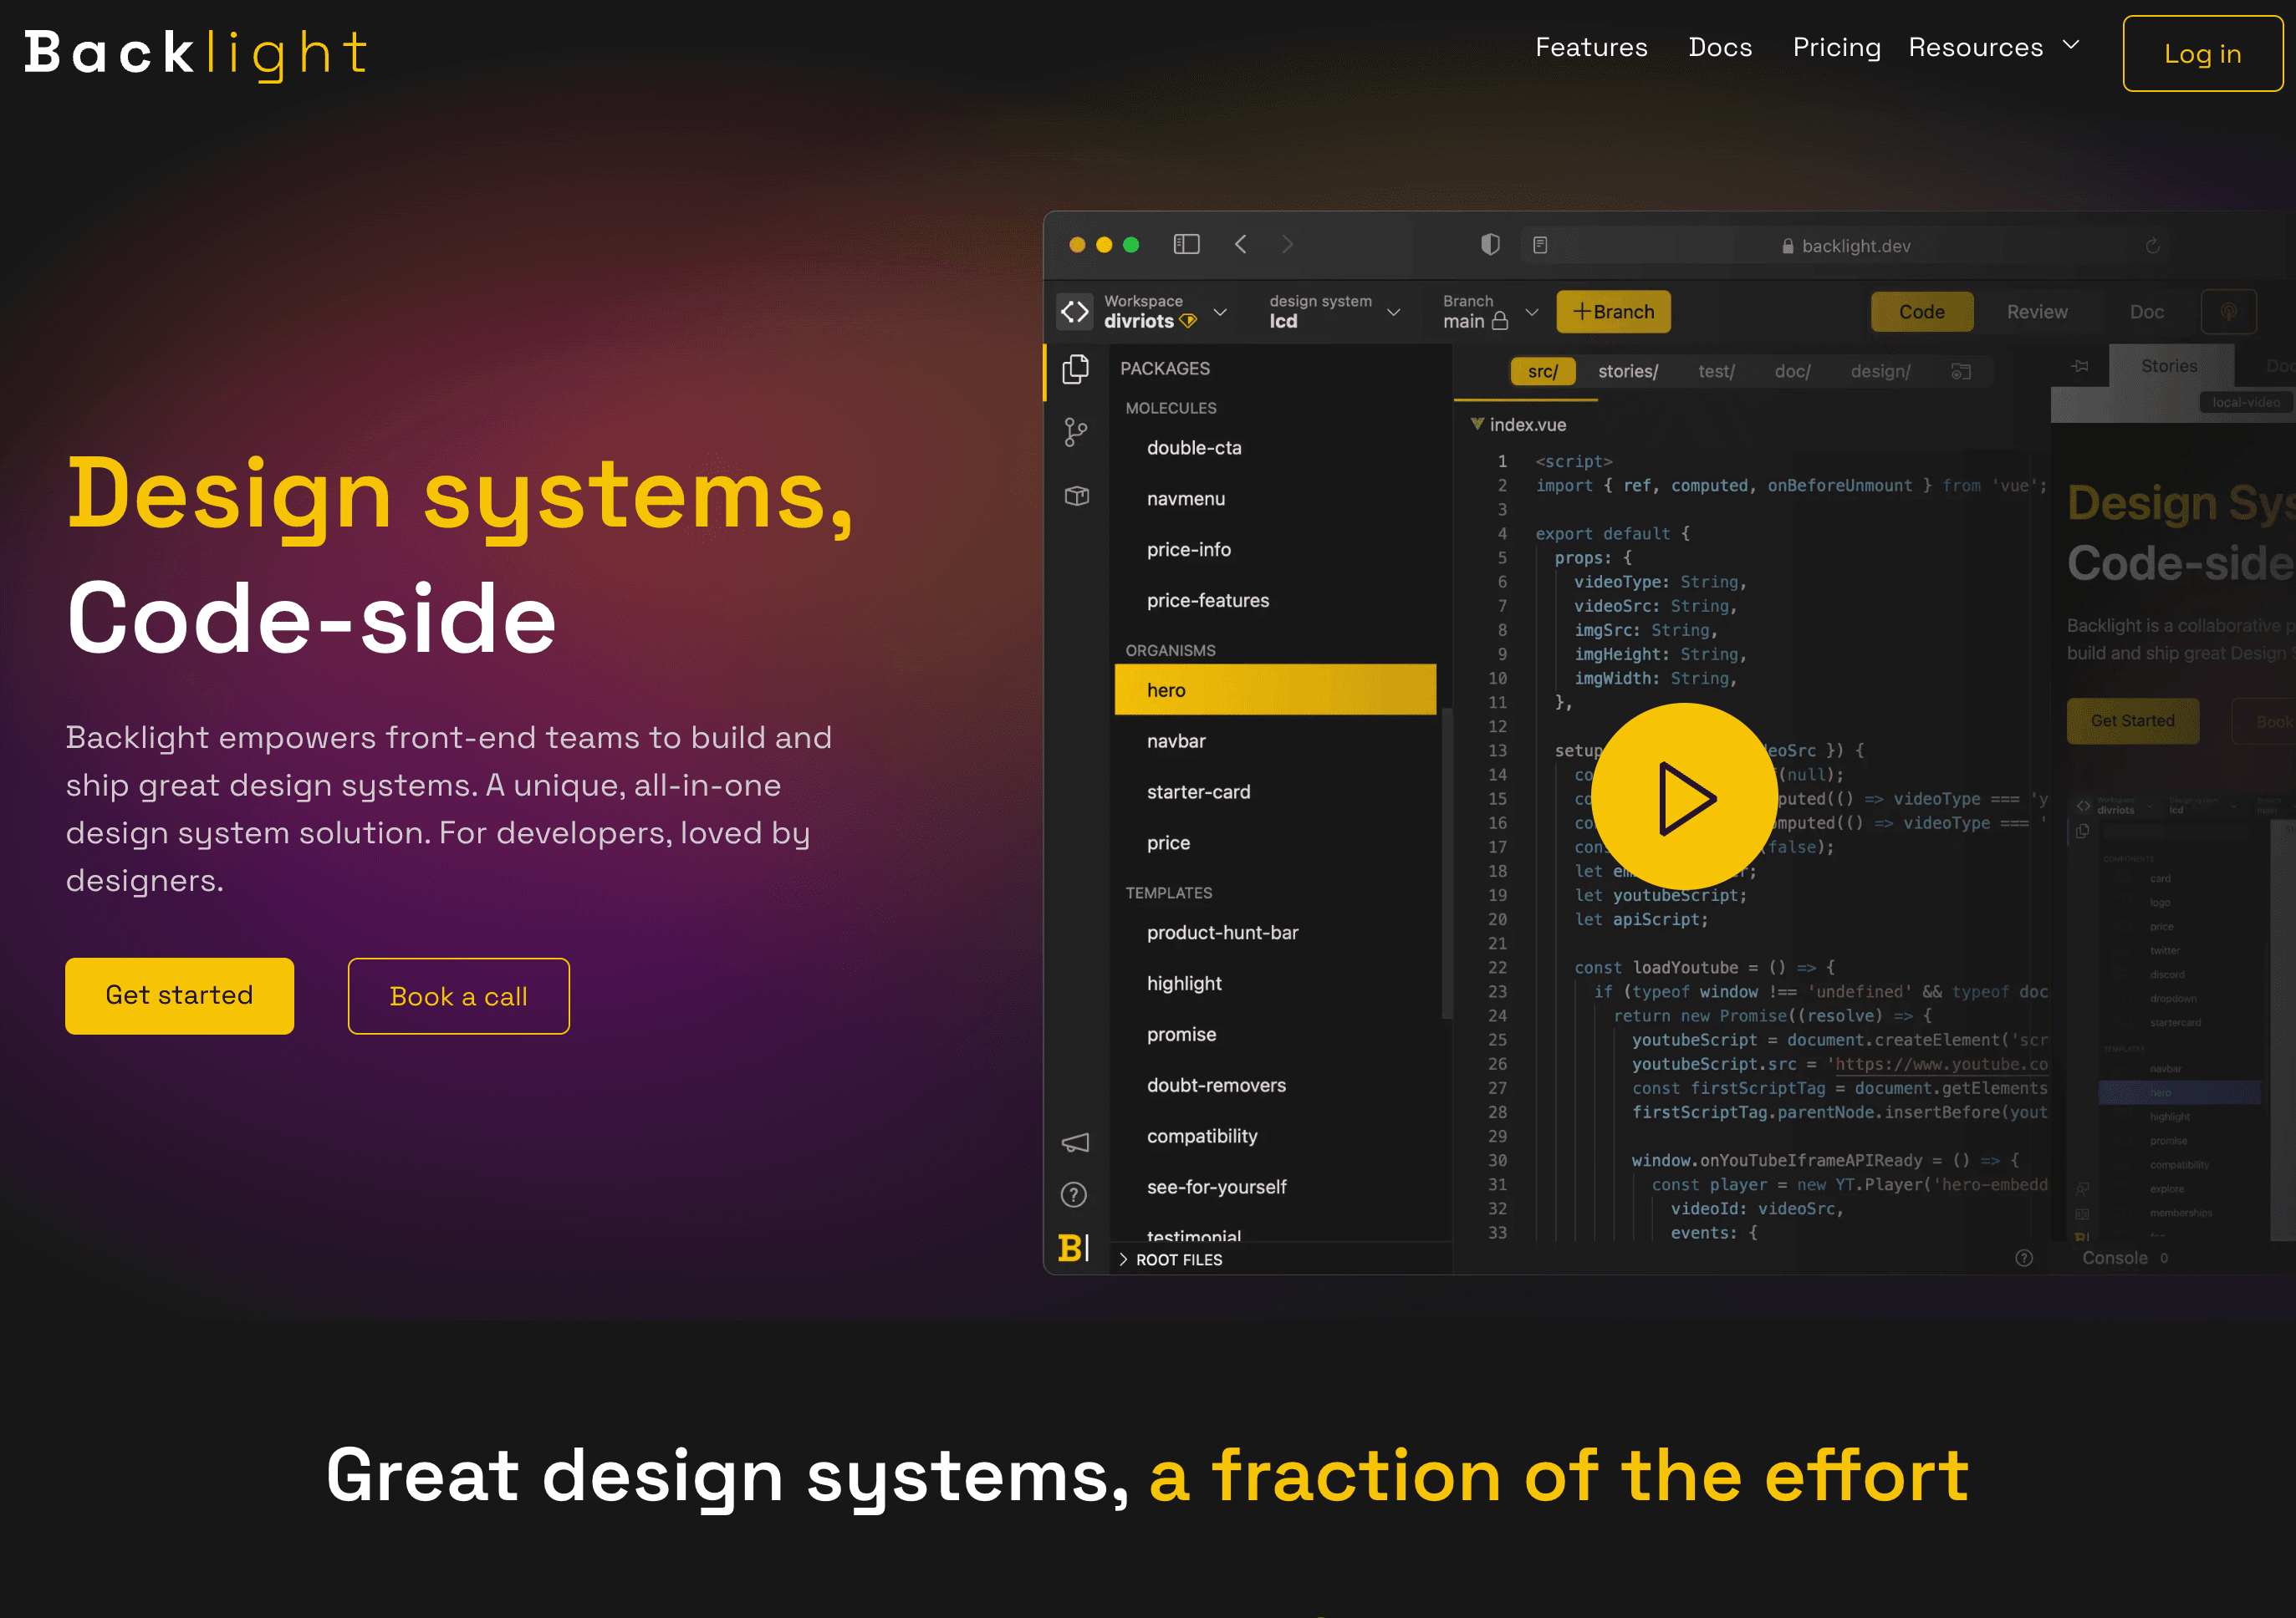Click the backlight.dev address bar
The width and height of the screenshot is (2296, 1618).
click(x=1845, y=246)
